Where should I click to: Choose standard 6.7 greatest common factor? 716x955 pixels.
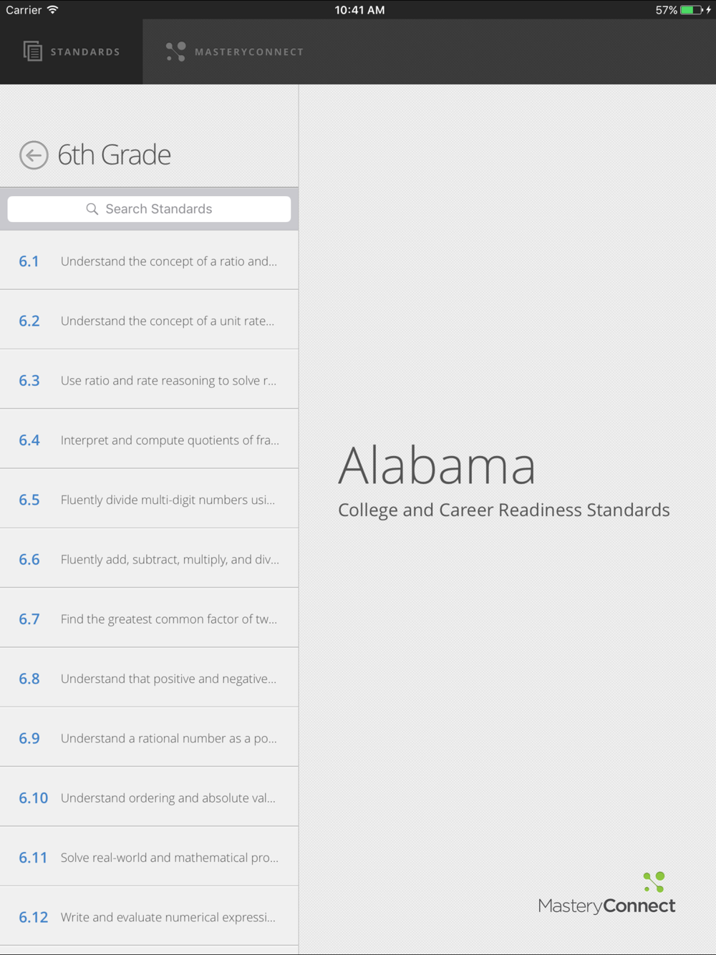coord(149,619)
